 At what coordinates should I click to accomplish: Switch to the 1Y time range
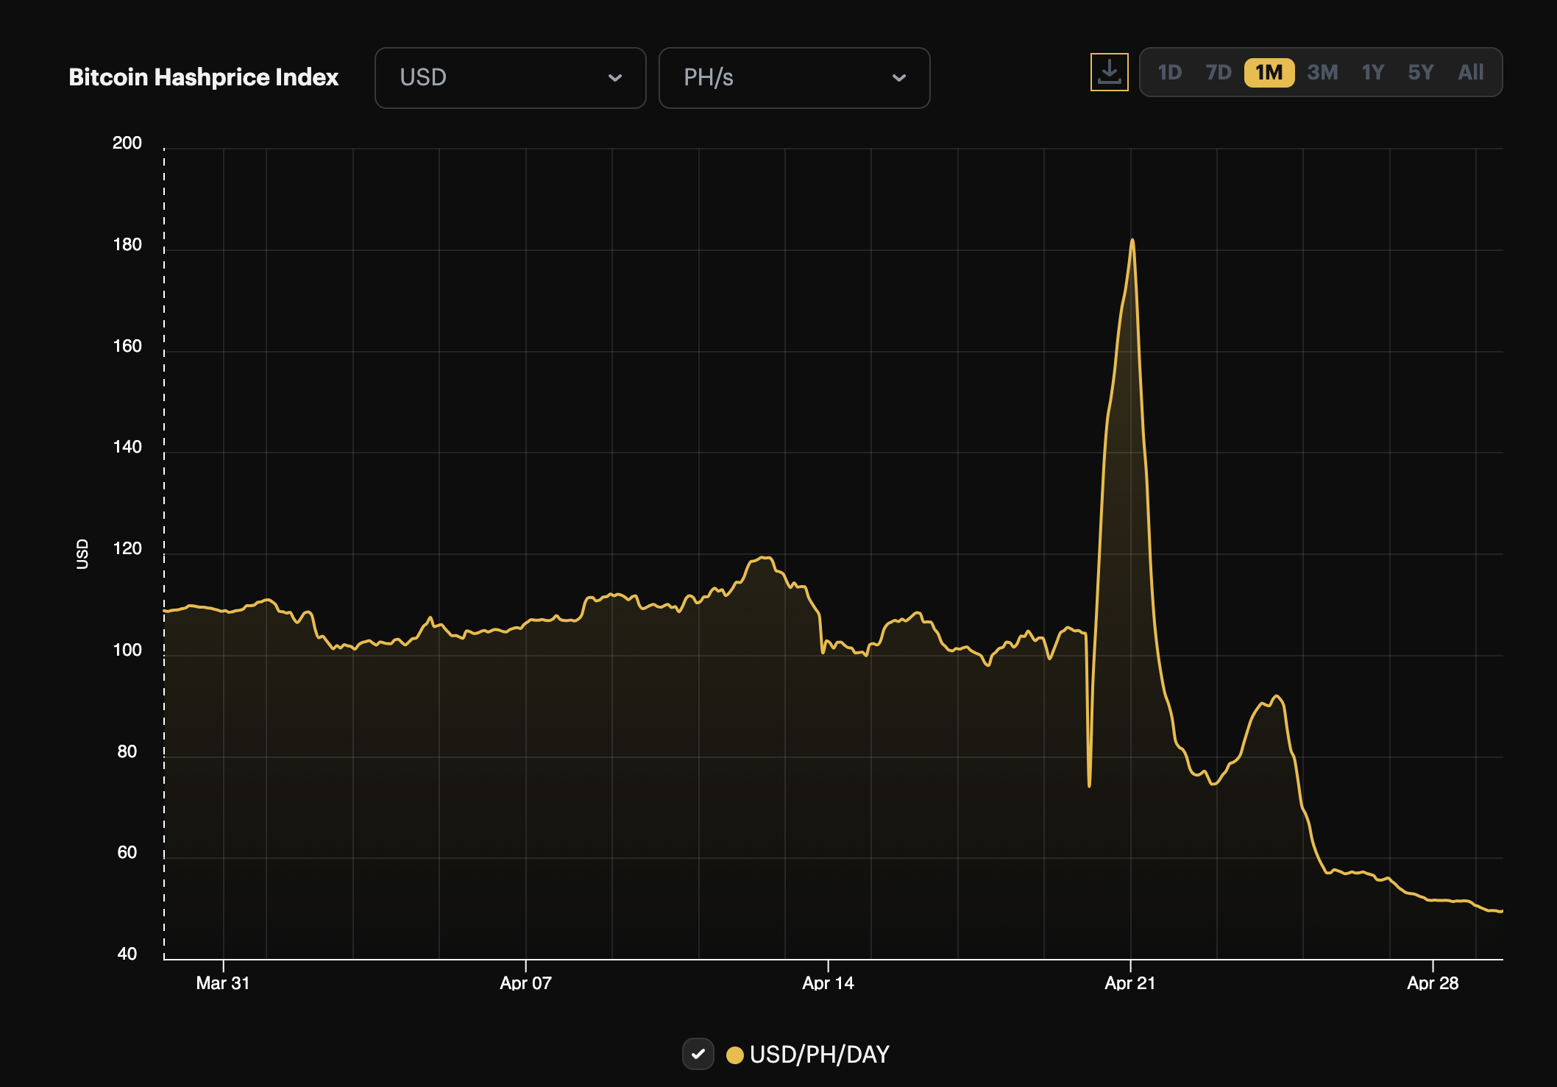click(1372, 72)
